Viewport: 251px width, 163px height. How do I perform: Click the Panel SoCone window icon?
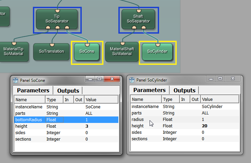(x=16, y=80)
